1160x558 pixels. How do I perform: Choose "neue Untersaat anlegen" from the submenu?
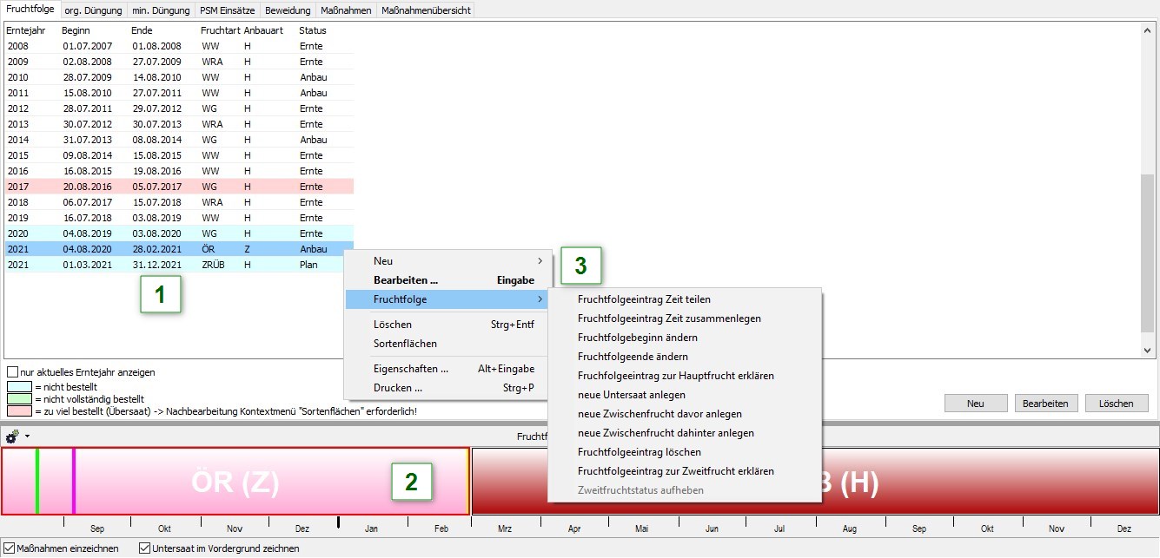(x=631, y=395)
